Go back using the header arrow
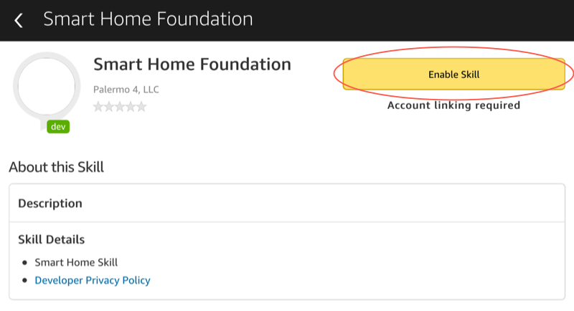The image size is (574, 311). click(x=19, y=20)
